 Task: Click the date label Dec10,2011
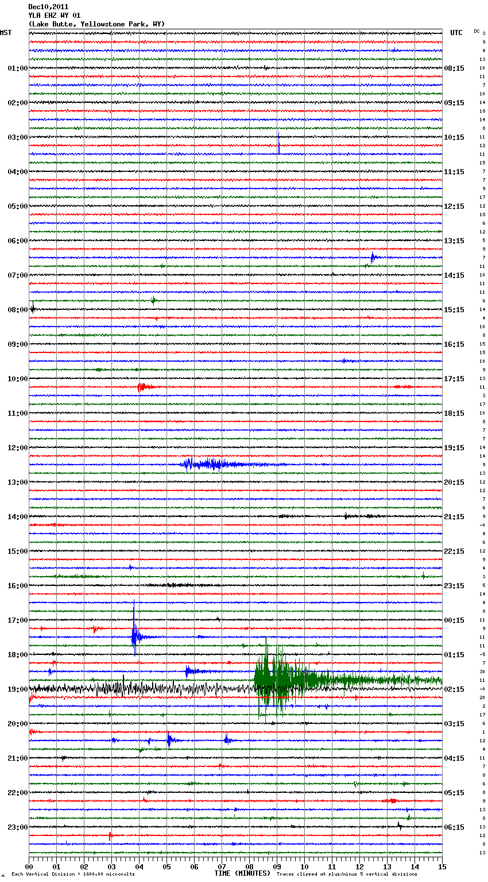pos(48,7)
